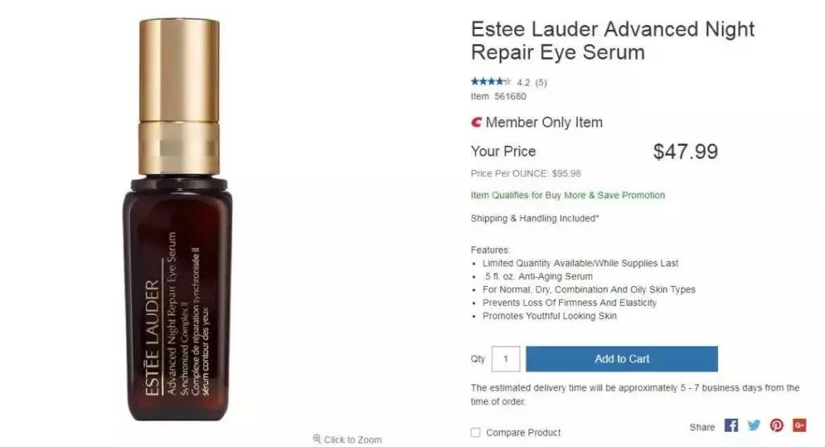Screen dimensions: 825x447
Task: Share product on Pinterest
Action: (777, 425)
